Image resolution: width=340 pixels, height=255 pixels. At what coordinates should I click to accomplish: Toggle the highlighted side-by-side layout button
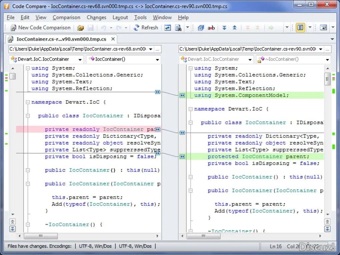pyautogui.click(x=300, y=28)
